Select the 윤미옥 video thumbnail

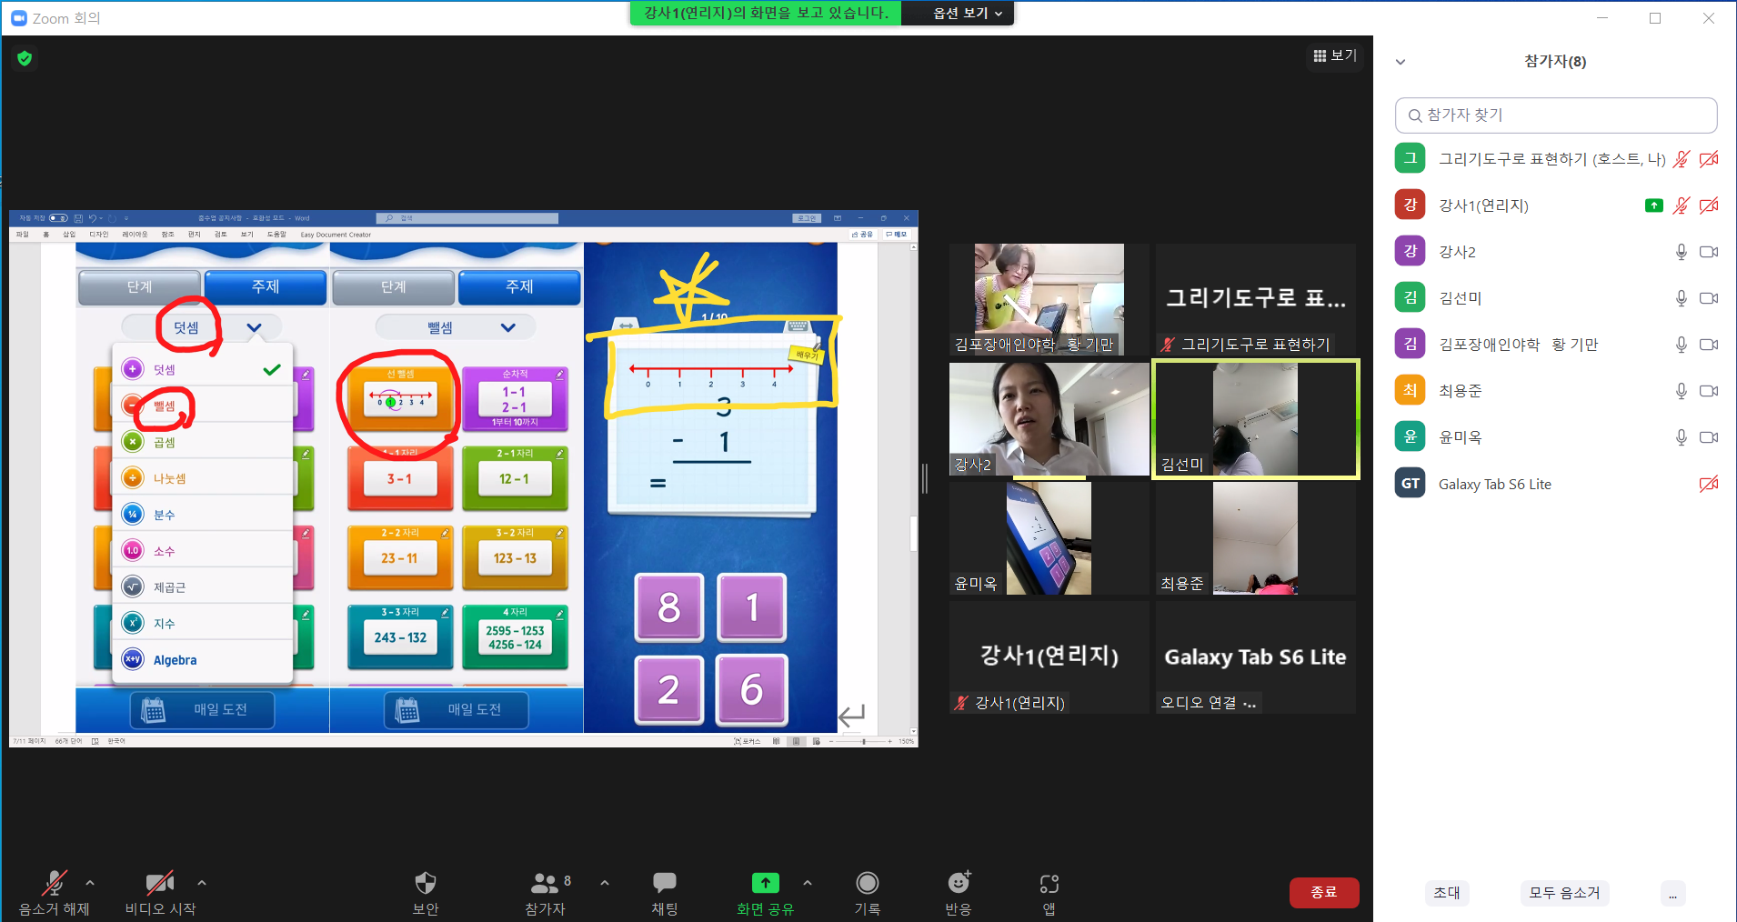click(1049, 538)
